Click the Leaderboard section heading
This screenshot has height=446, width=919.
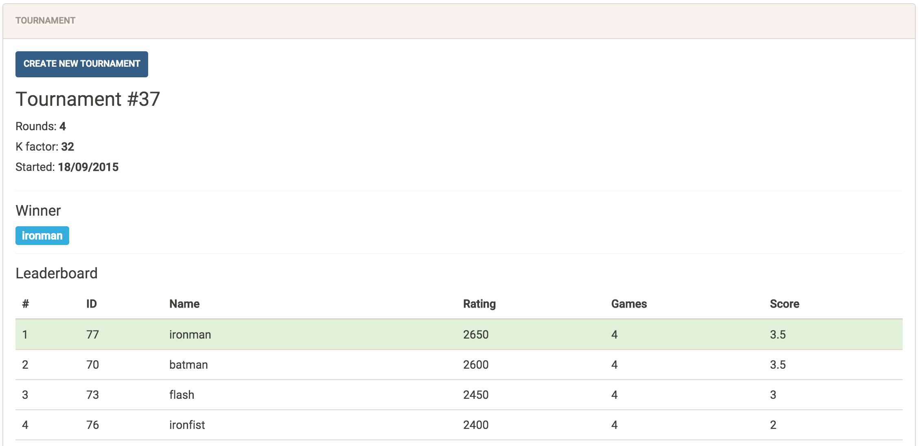click(x=56, y=273)
